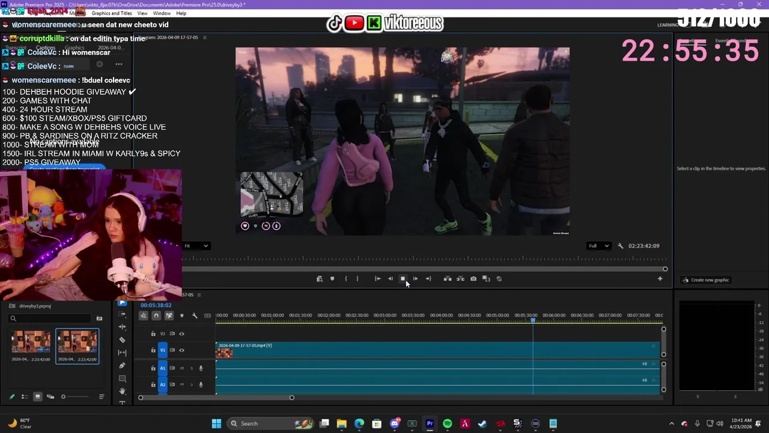Open the View menu
The width and height of the screenshot is (769, 433).
[x=142, y=13]
